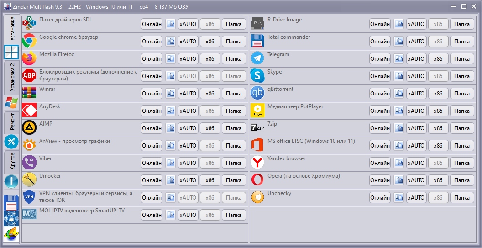Screen dimensions: 482x248
Task: Click the Windows XP flag sidebar icon
Action: click(11, 102)
